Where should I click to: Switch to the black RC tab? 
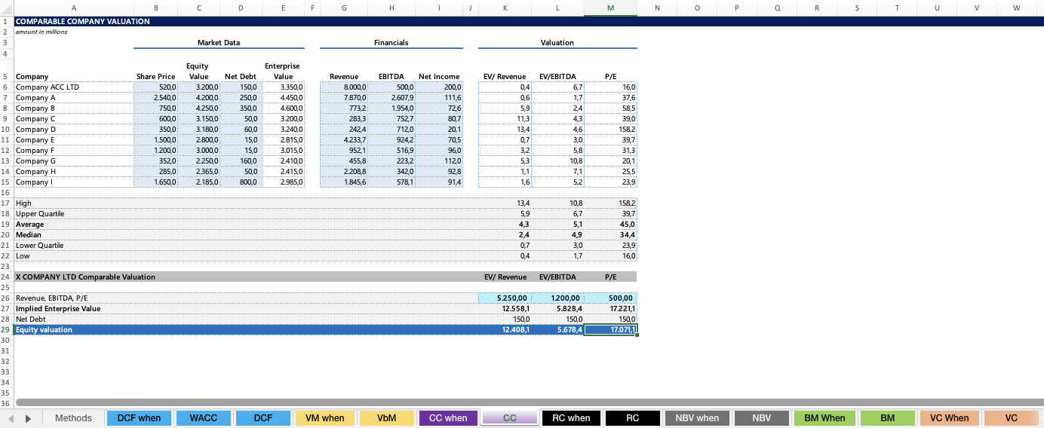(x=632, y=418)
